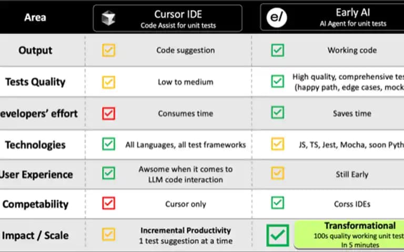The height and width of the screenshot is (252, 404).
Task: Click yellow checkbox beside Code suggestion
Action: coord(108,50)
